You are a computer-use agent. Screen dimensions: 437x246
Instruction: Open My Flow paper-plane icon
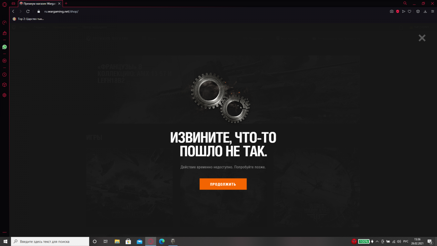click(x=403, y=11)
